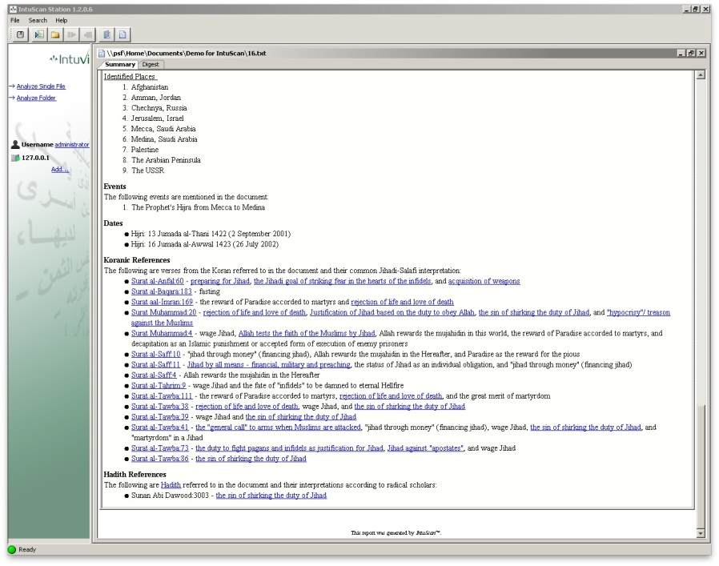
Task: Select the 127.0.0.1 server entry
Action: pos(36,158)
